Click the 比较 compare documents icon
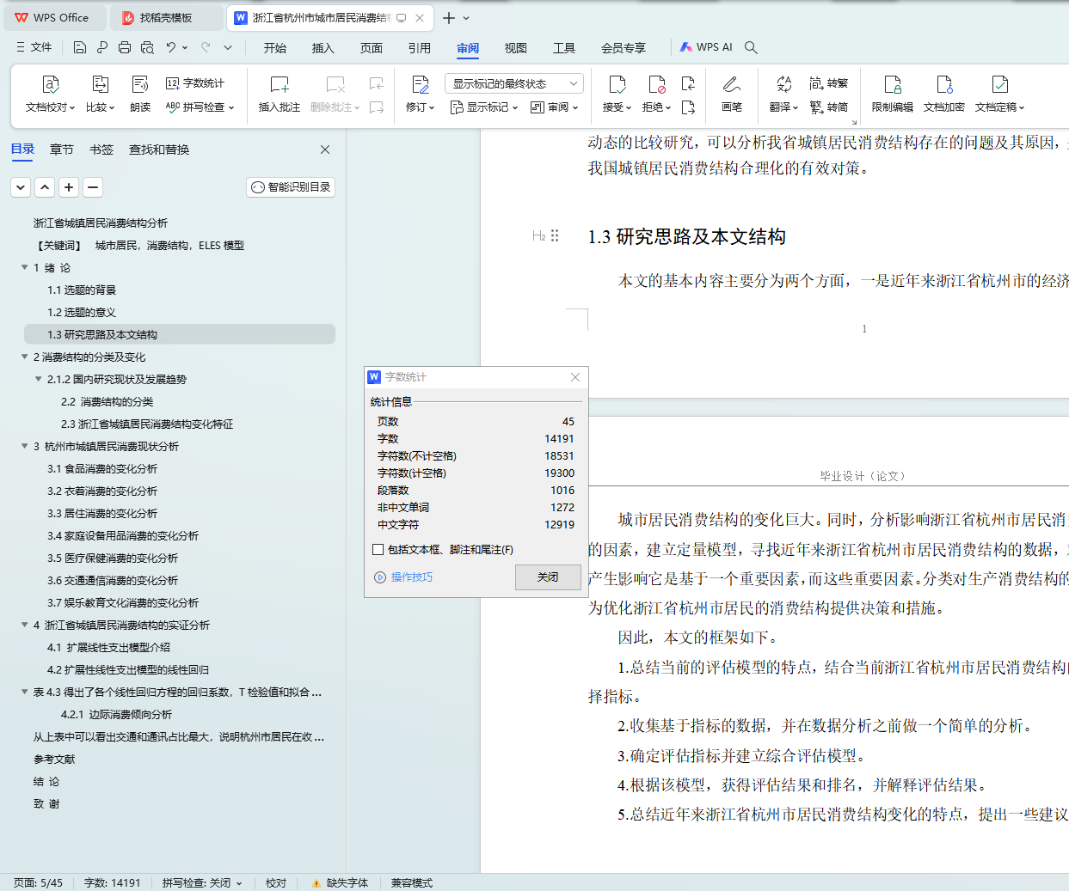This screenshot has width=1069, height=891. [x=101, y=95]
